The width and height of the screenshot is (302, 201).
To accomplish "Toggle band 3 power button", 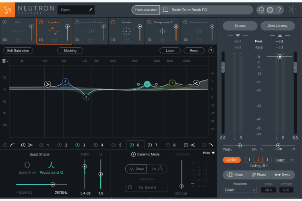I will pyautogui.click(x=77, y=145).
